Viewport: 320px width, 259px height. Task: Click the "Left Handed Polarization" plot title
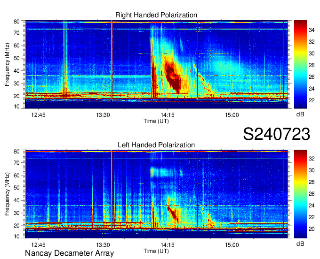(156, 145)
